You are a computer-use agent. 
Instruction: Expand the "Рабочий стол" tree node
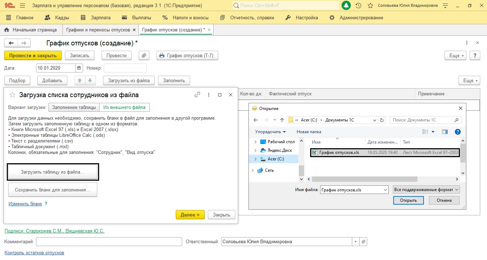pos(255,142)
